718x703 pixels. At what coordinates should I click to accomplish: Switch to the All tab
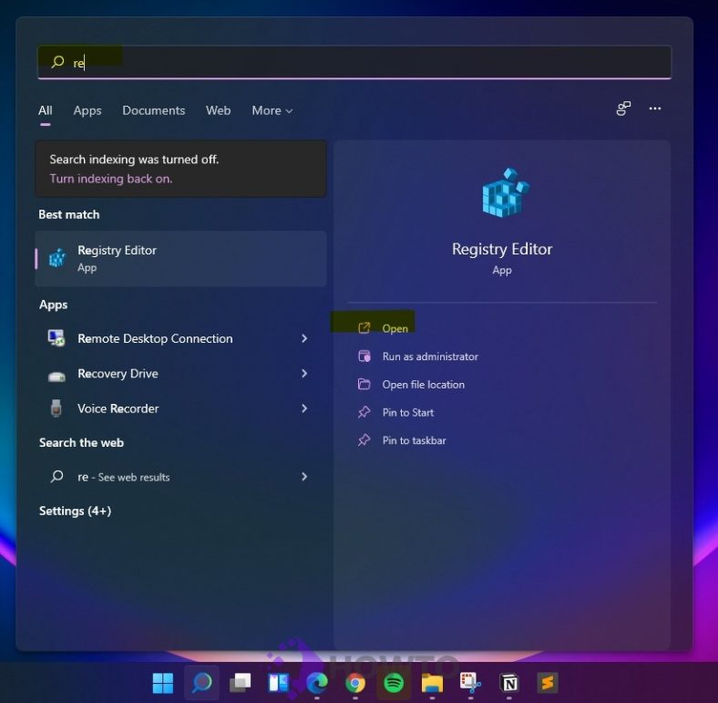[x=46, y=110]
